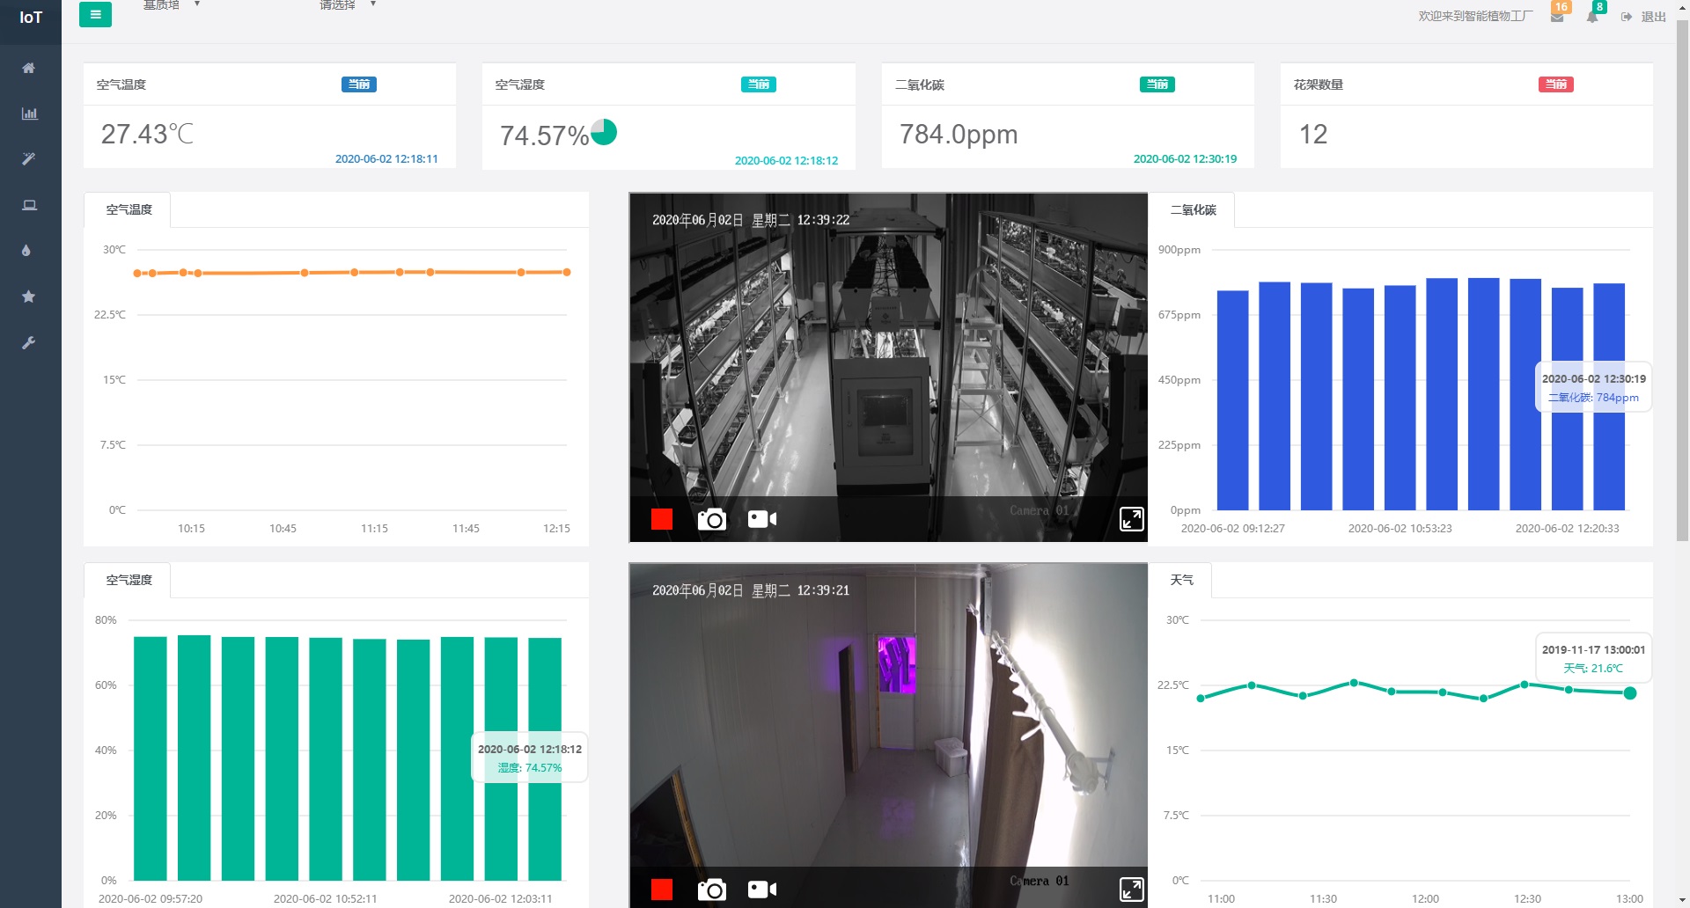
Task: Expand the bottom camera feed to fullscreen
Action: click(1132, 890)
